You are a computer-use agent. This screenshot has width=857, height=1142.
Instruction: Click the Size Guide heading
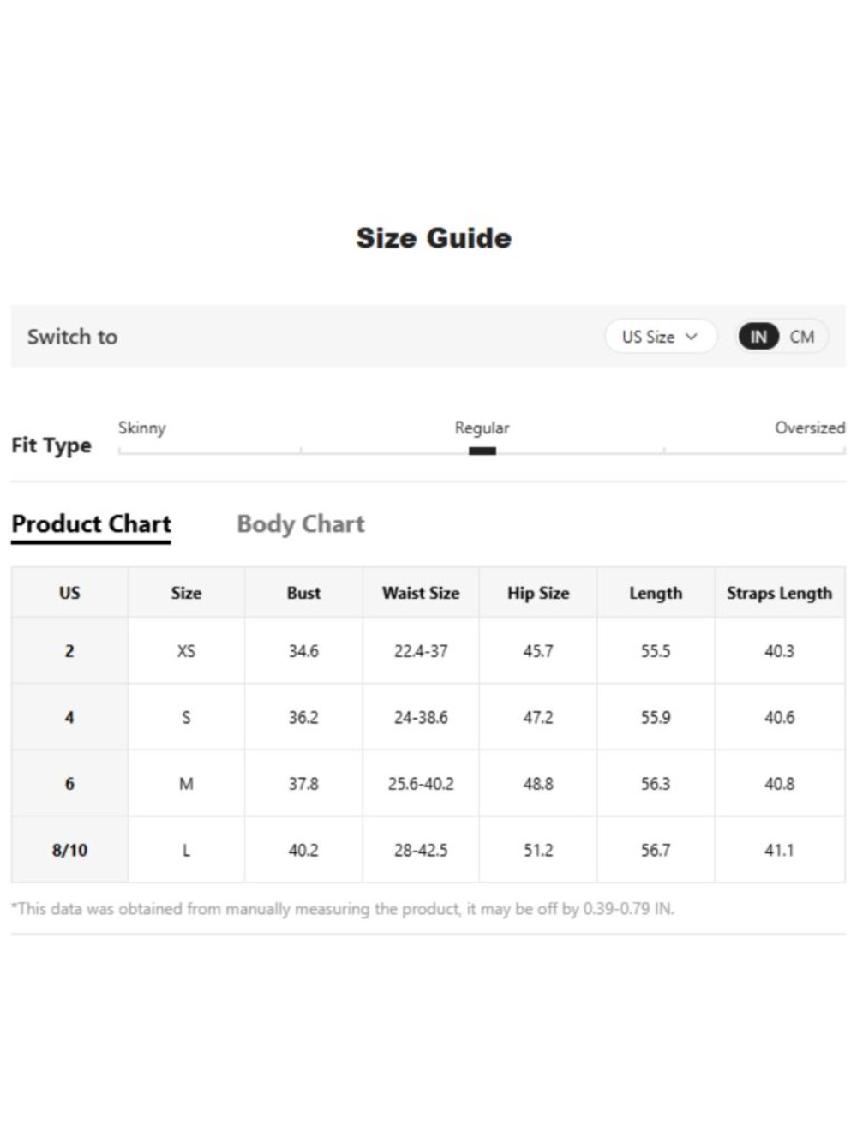point(434,238)
